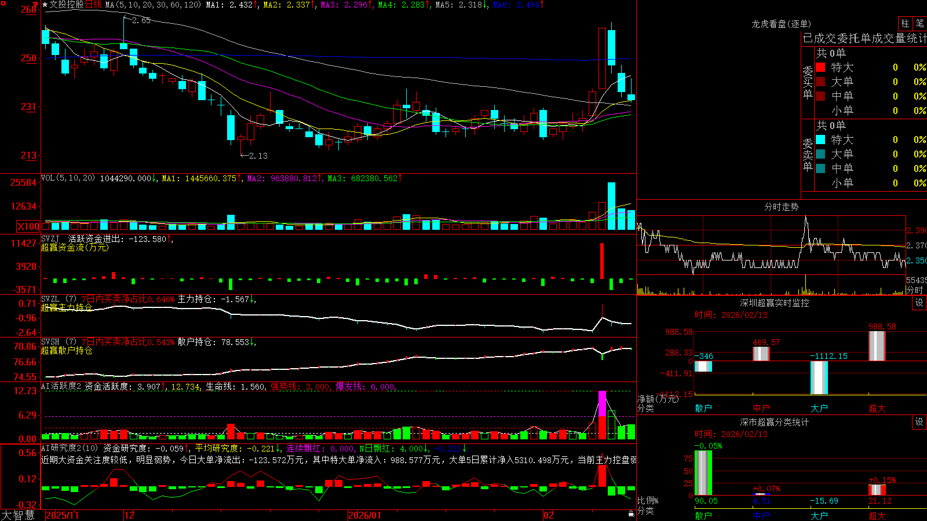Click 大户 category in 深圳超赢实时监控 panel

pyautogui.click(x=819, y=408)
